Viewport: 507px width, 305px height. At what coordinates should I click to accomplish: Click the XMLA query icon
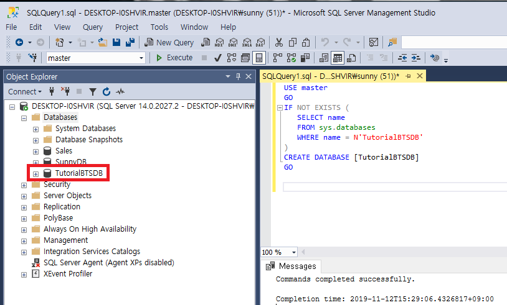pos(247,42)
